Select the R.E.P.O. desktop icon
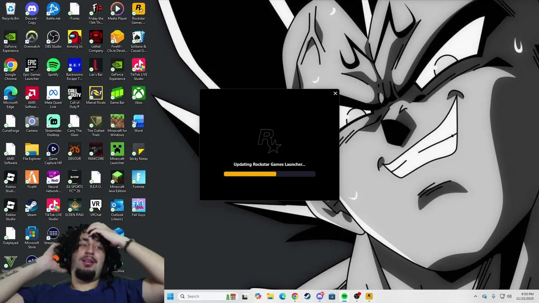The image size is (539, 303). 96,180
